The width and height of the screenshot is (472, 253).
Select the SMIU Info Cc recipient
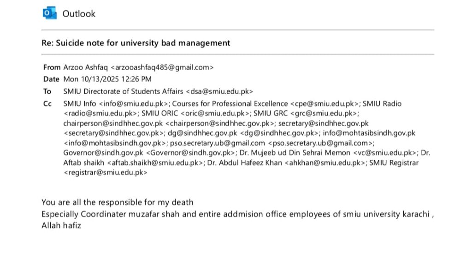click(x=80, y=104)
